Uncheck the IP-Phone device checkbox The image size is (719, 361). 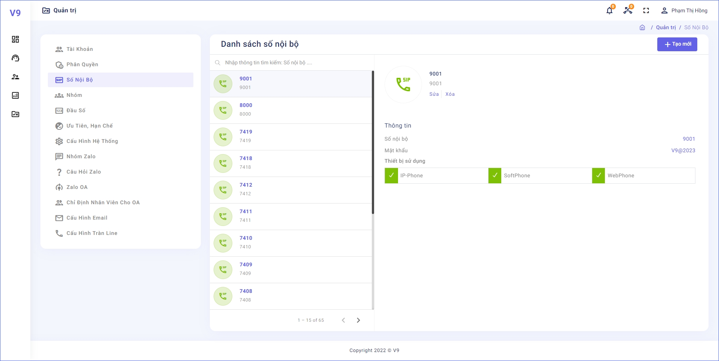tap(391, 175)
